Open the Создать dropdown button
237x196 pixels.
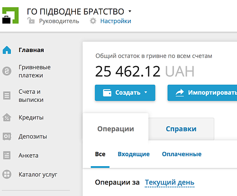[x=125, y=93]
